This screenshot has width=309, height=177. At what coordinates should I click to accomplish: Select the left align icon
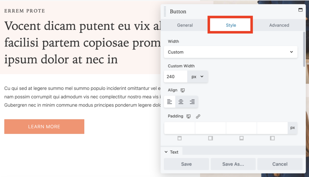(169, 102)
